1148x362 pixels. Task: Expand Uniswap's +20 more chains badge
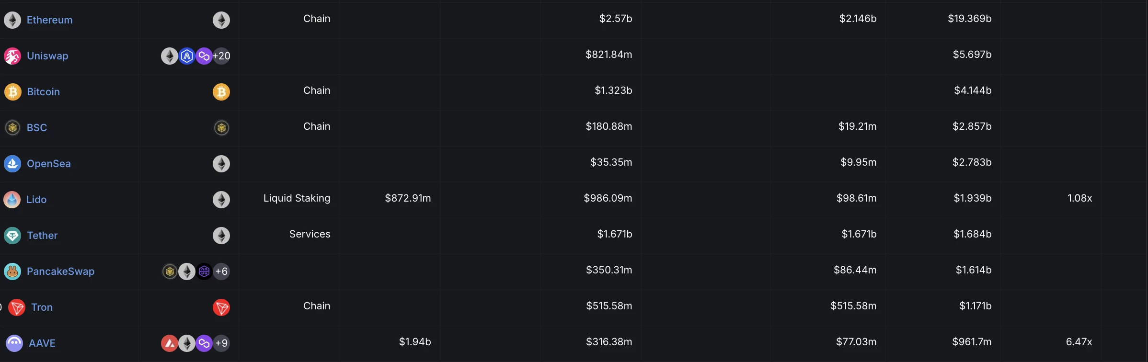(221, 56)
